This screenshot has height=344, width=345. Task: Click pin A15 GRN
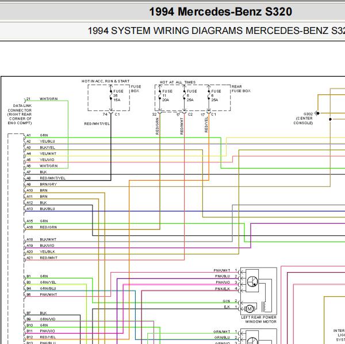(x=37, y=221)
